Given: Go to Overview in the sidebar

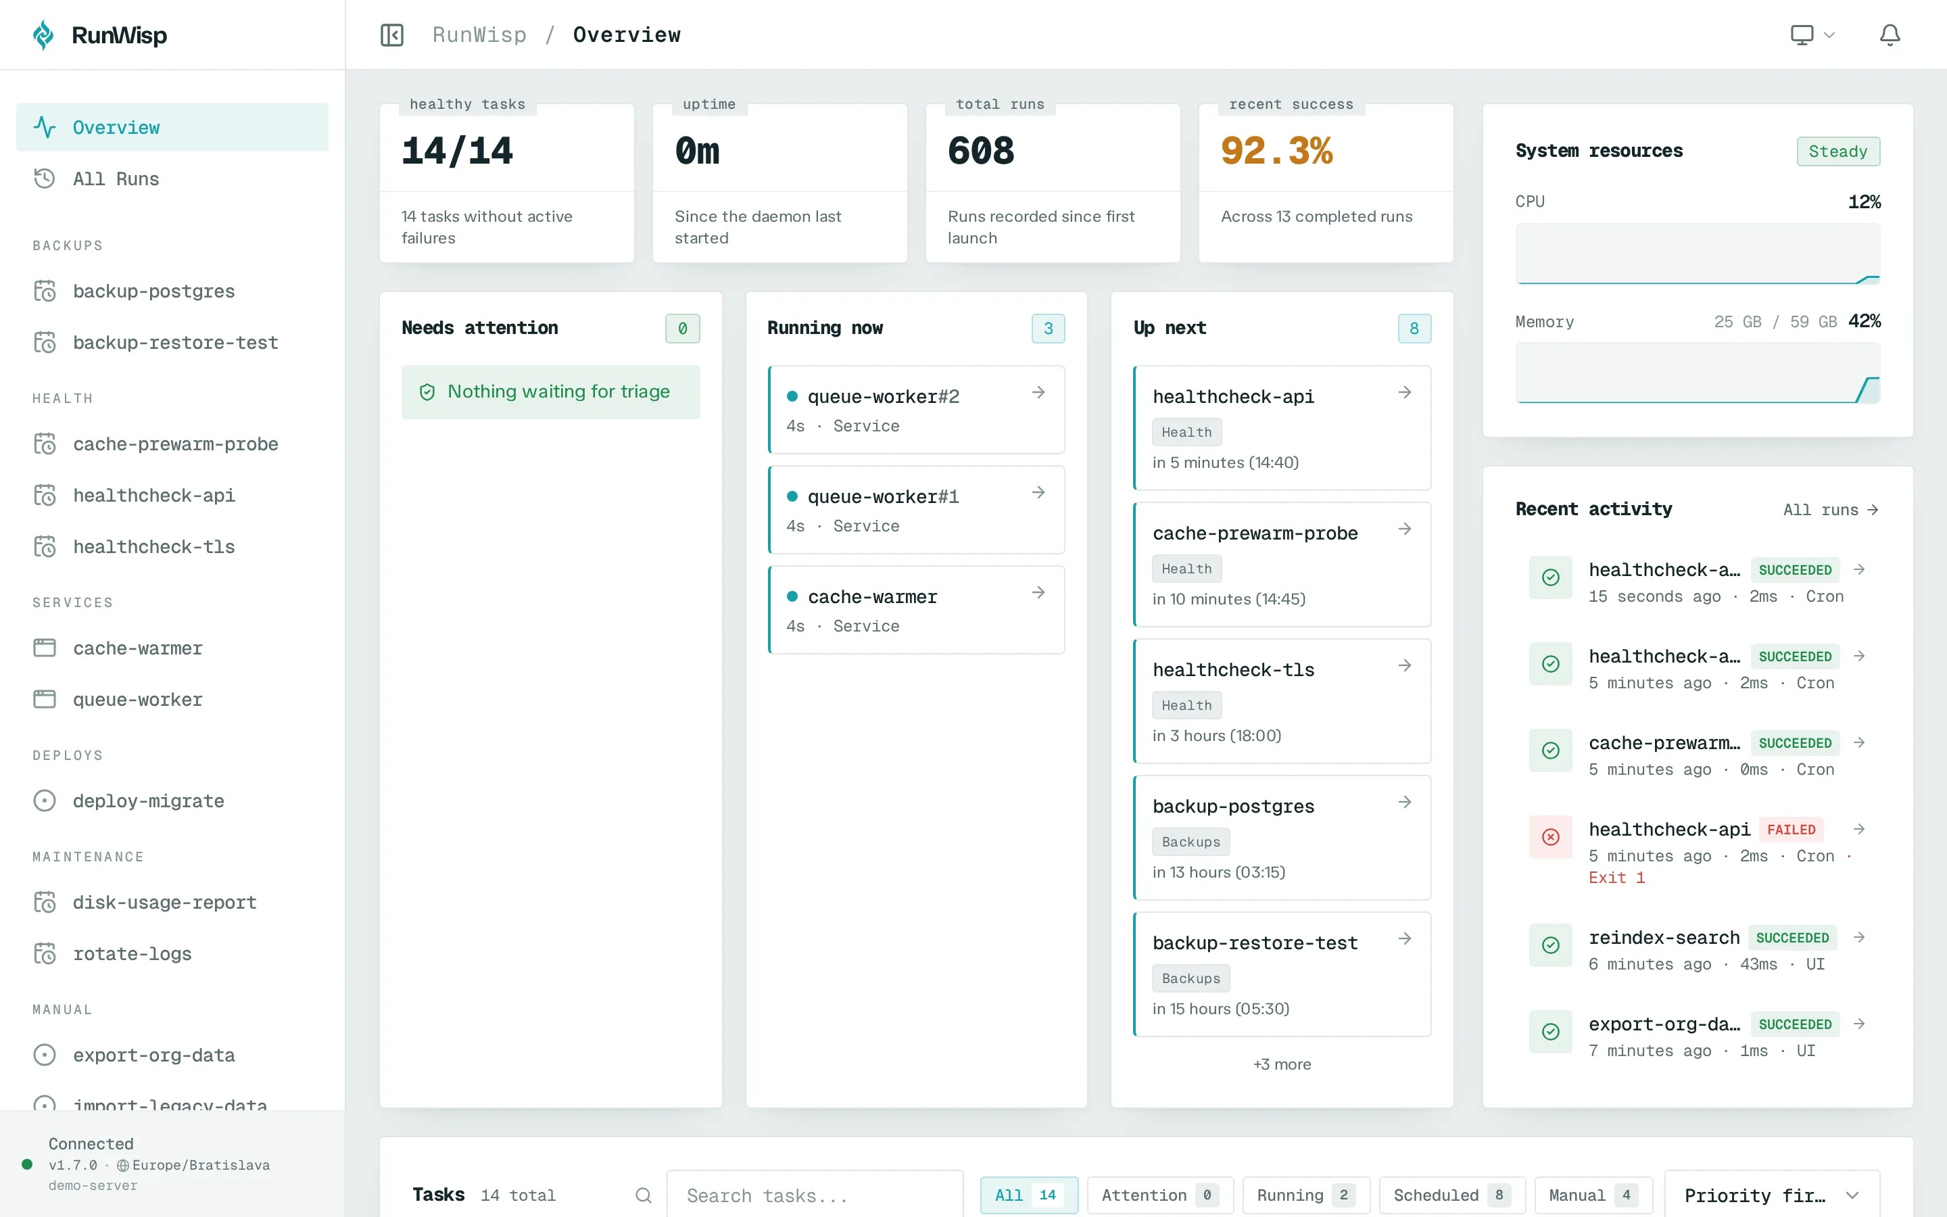Looking at the screenshot, I should [x=172, y=127].
